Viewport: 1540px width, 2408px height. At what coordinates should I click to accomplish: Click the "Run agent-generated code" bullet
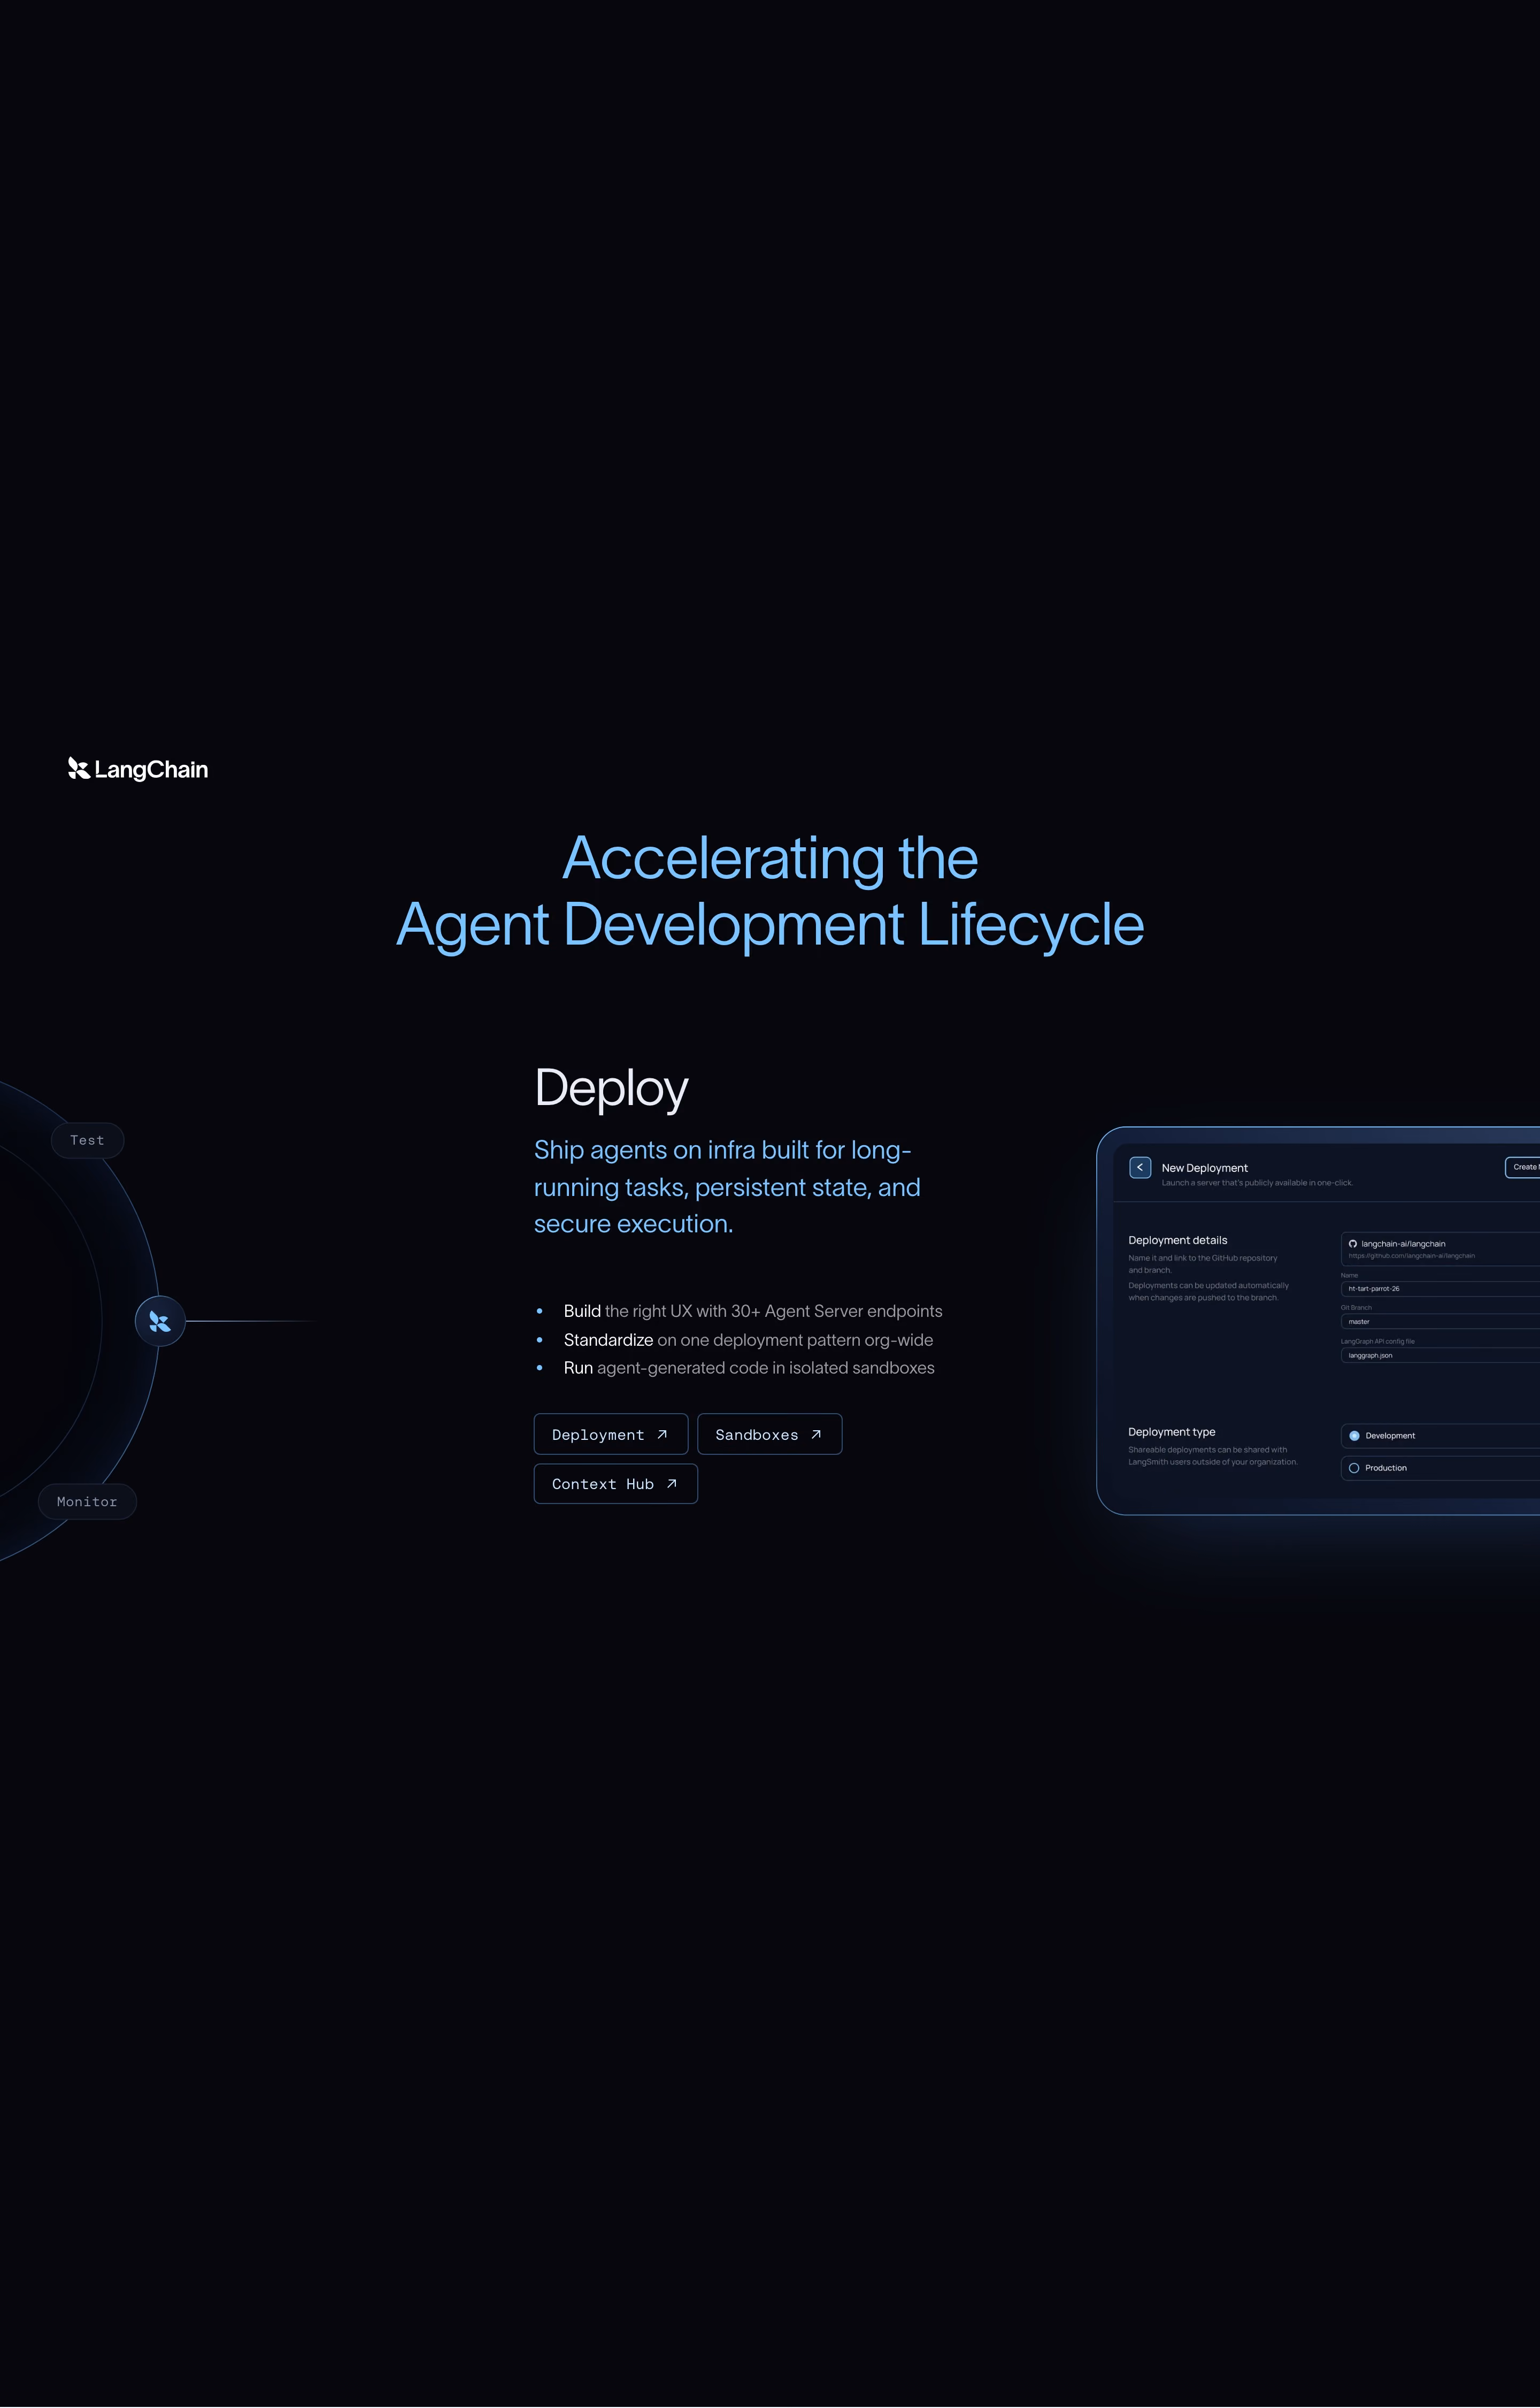point(749,1368)
